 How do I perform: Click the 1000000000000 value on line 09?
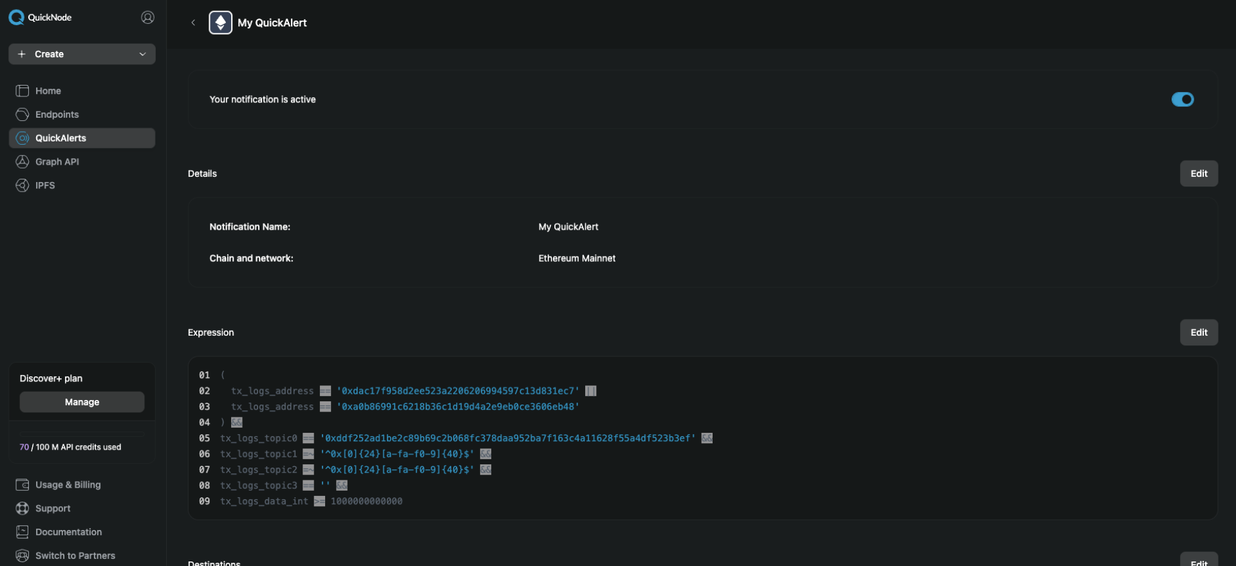366,501
